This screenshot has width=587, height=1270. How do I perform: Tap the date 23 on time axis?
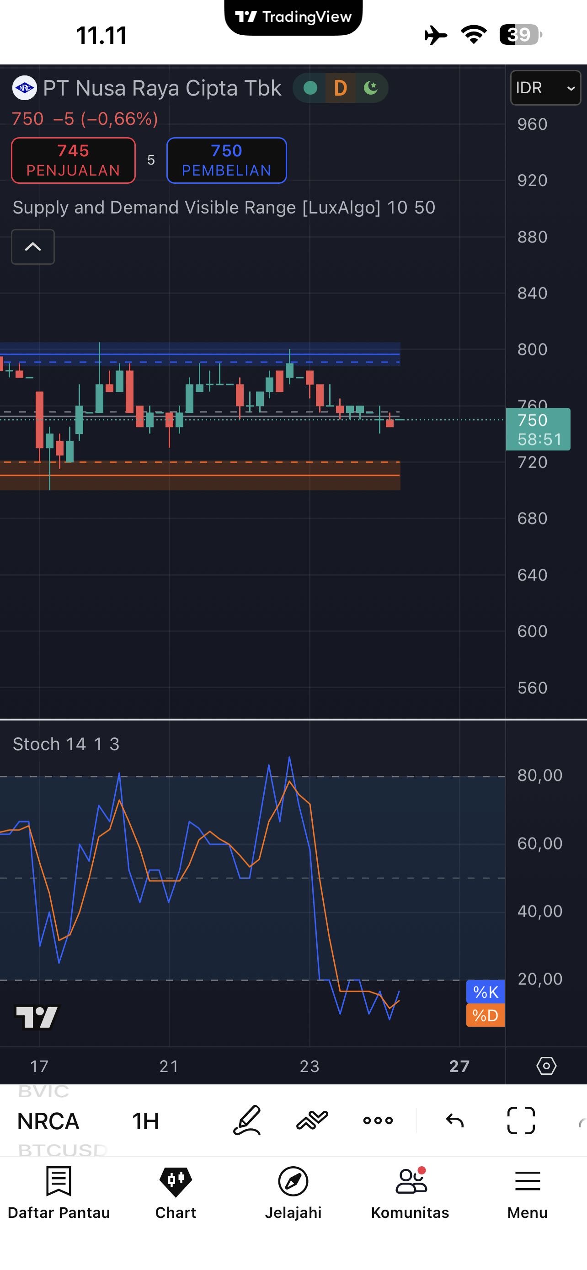(310, 1066)
